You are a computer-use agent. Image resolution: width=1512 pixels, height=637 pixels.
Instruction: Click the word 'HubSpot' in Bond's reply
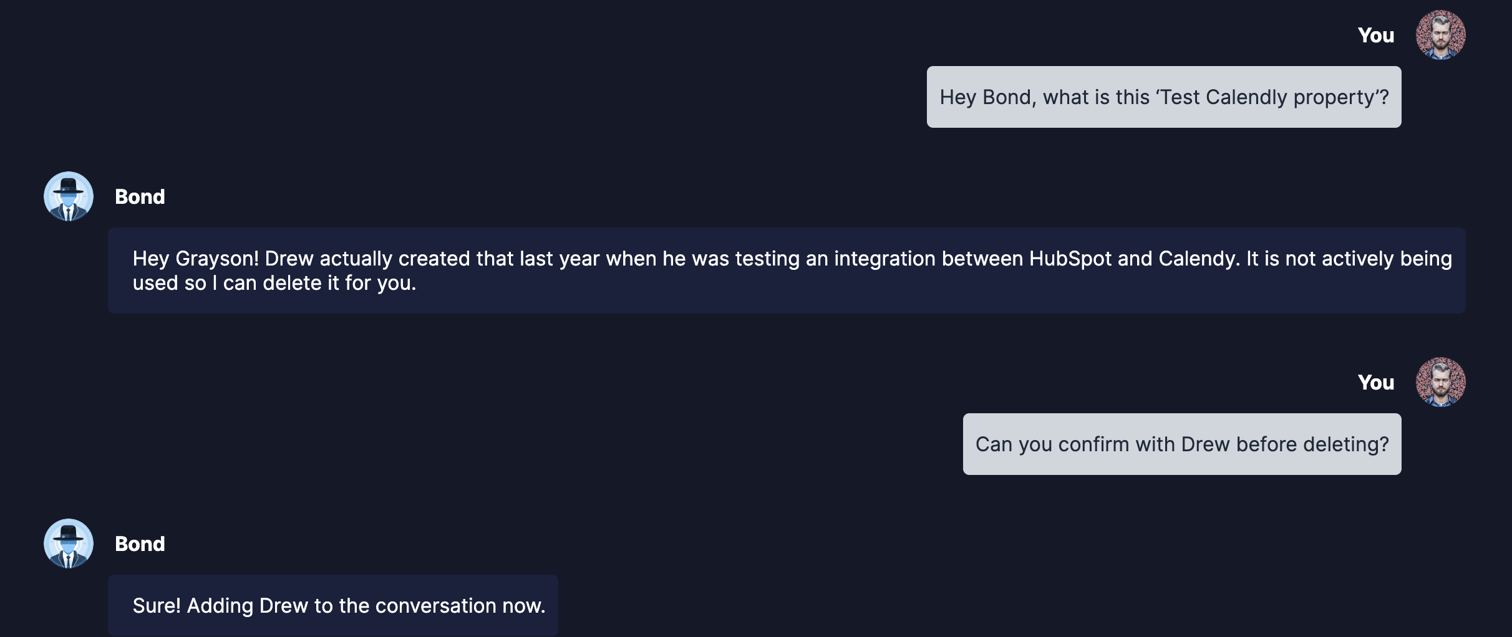point(1070,259)
